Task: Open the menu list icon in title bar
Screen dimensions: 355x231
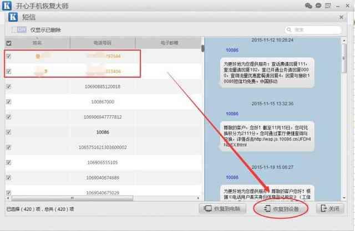Action: [x=328, y=6]
